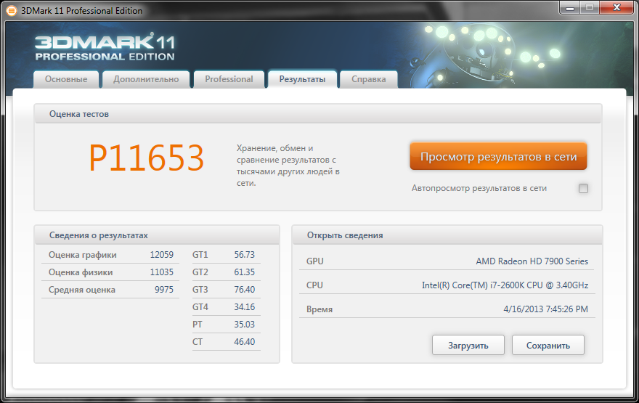Image resolution: width=639 pixels, height=403 pixels.
Task: Click GT1 value 56.73
Action: (245, 255)
